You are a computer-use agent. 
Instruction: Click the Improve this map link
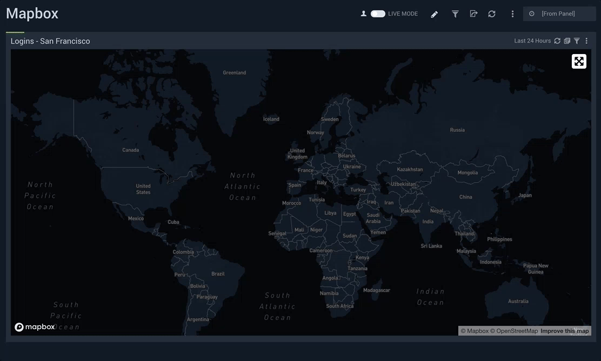(565, 331)
